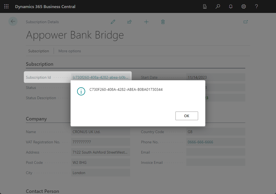The width and height of the screenshot is (276, 194).
Task: Click the Name field with CRONUS UK Ltd.
Action: (101, 132)
